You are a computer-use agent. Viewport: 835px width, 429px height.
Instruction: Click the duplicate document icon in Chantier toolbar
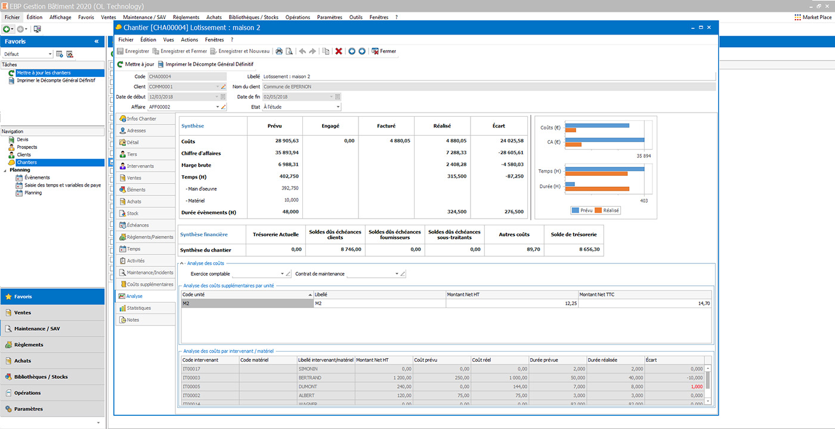pos(326,51)
